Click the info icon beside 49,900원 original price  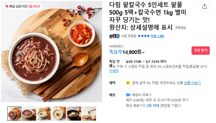123,46
